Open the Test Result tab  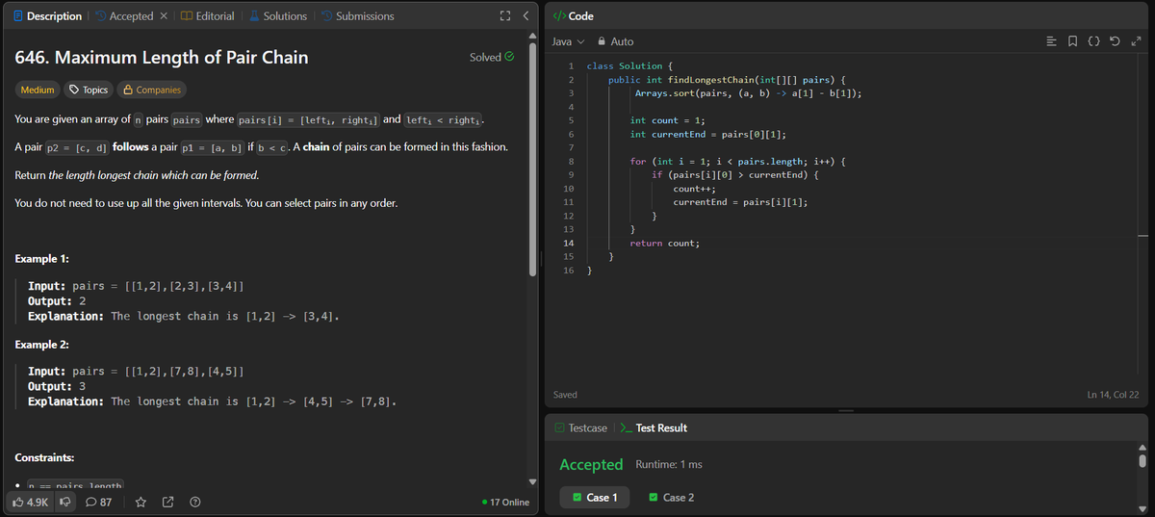(x=654, y=427)
